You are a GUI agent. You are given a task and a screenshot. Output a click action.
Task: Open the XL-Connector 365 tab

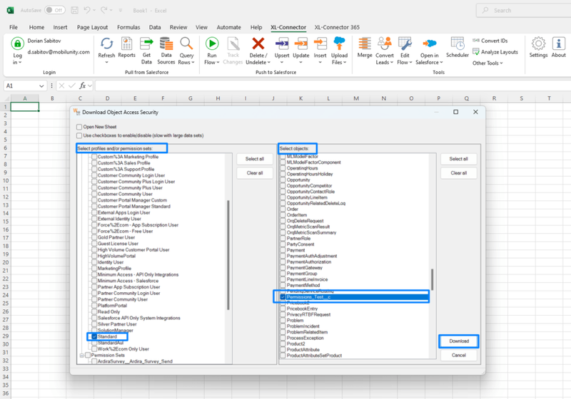(337, 27)
